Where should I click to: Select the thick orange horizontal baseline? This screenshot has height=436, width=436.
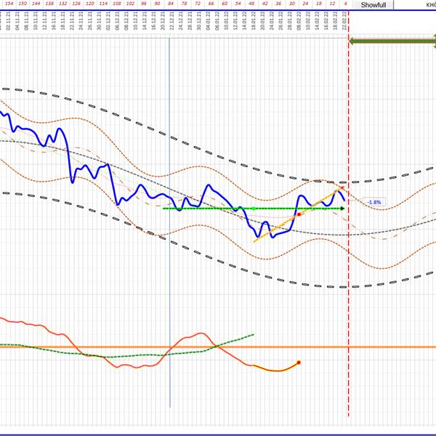218,347
